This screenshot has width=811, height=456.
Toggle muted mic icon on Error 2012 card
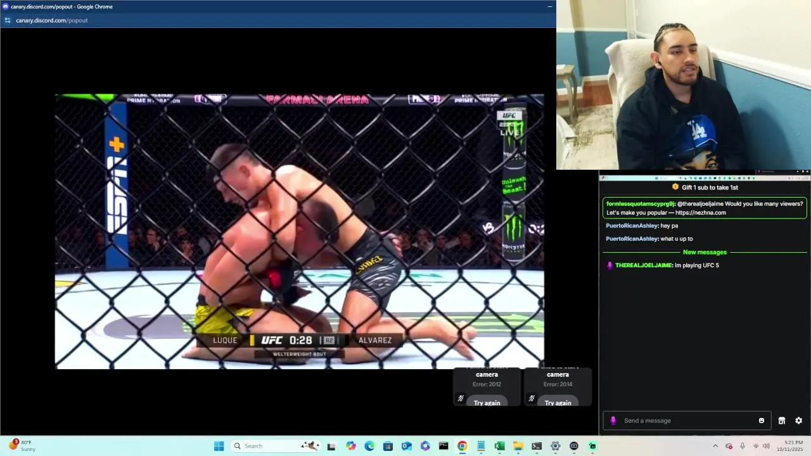(x=461, y=398)
